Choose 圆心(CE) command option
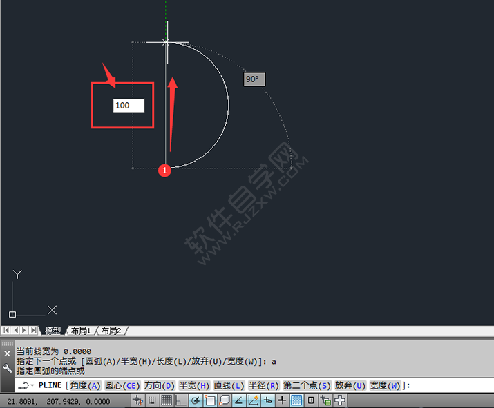 122,385
